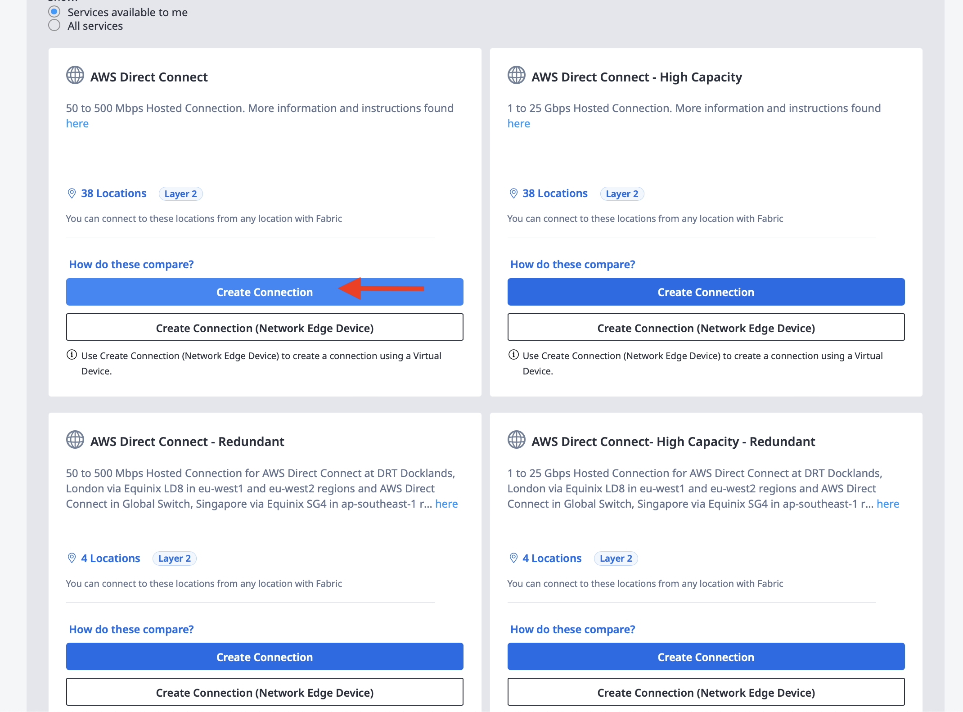
Task: Click the 'AWS Direct Connect' card title
Action: (149, 77)
